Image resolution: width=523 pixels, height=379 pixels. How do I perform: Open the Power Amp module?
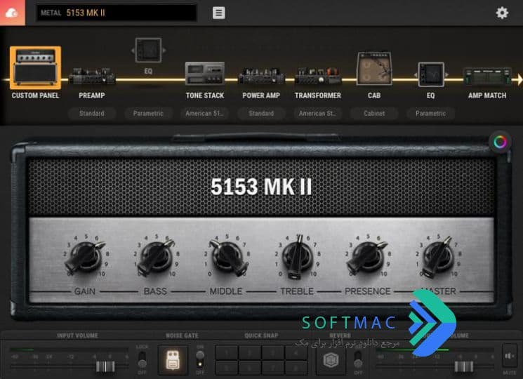click(261, 76)
